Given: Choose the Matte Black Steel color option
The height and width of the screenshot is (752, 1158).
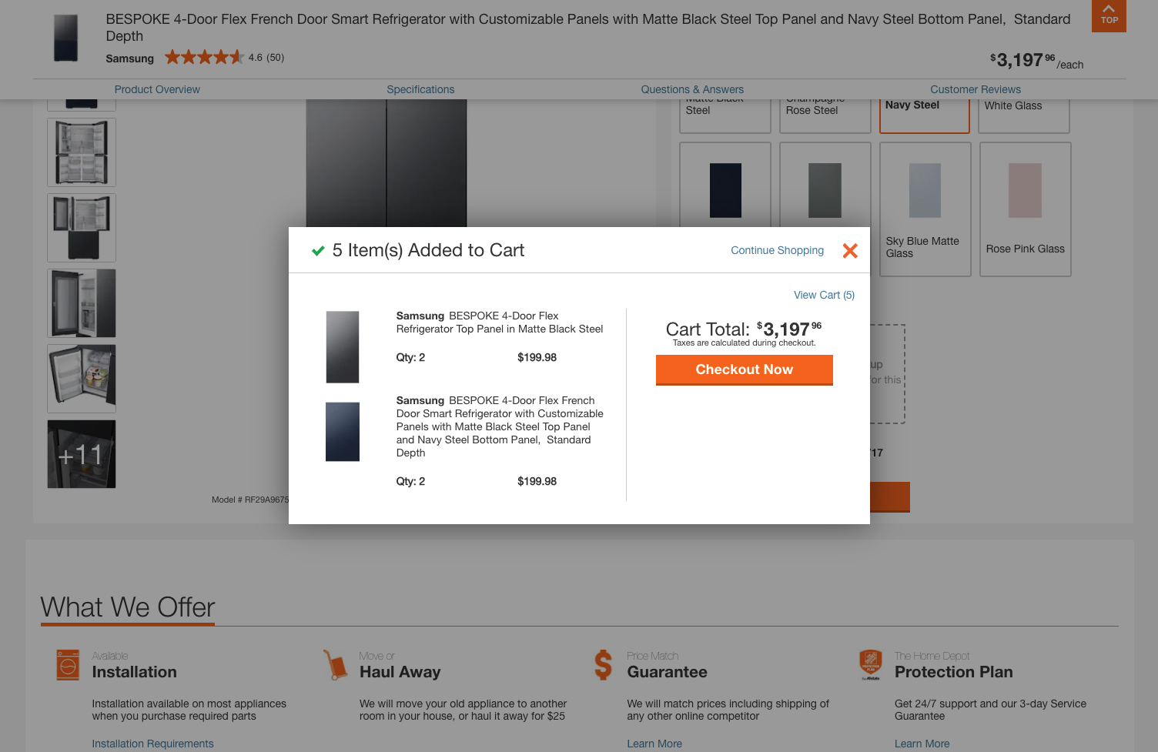Looking at the screenshot, I should pos(725,115).
